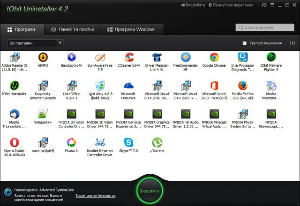300x206 pixels.
Task: Select Microsoft Visual C++ 2010 x86 icon
Action: 186,85
